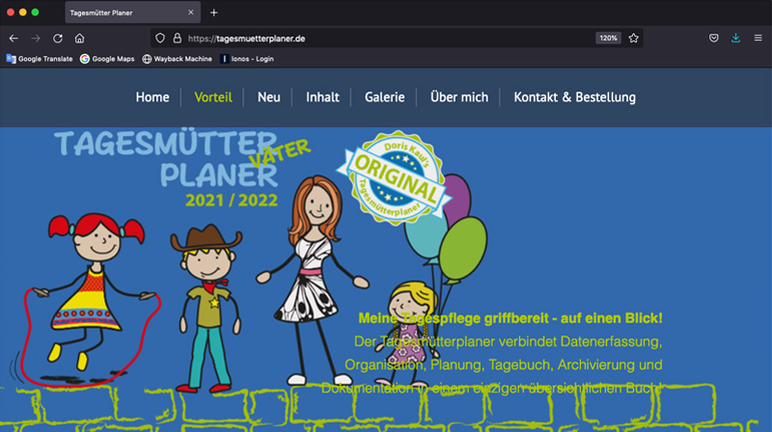Bookmark this page with the star icon

coord(634,39)
